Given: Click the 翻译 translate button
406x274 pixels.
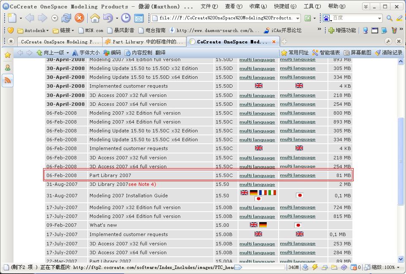Looking at the screenshot, I should coord(160,53).
